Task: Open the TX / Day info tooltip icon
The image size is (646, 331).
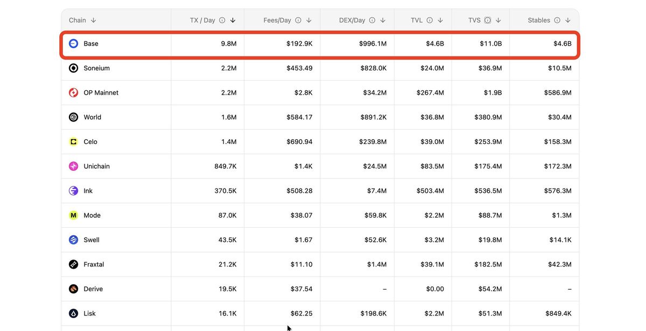Action: [222, 20]
